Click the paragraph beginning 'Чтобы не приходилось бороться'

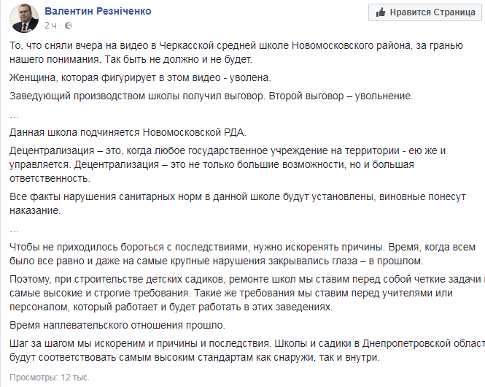241,253
